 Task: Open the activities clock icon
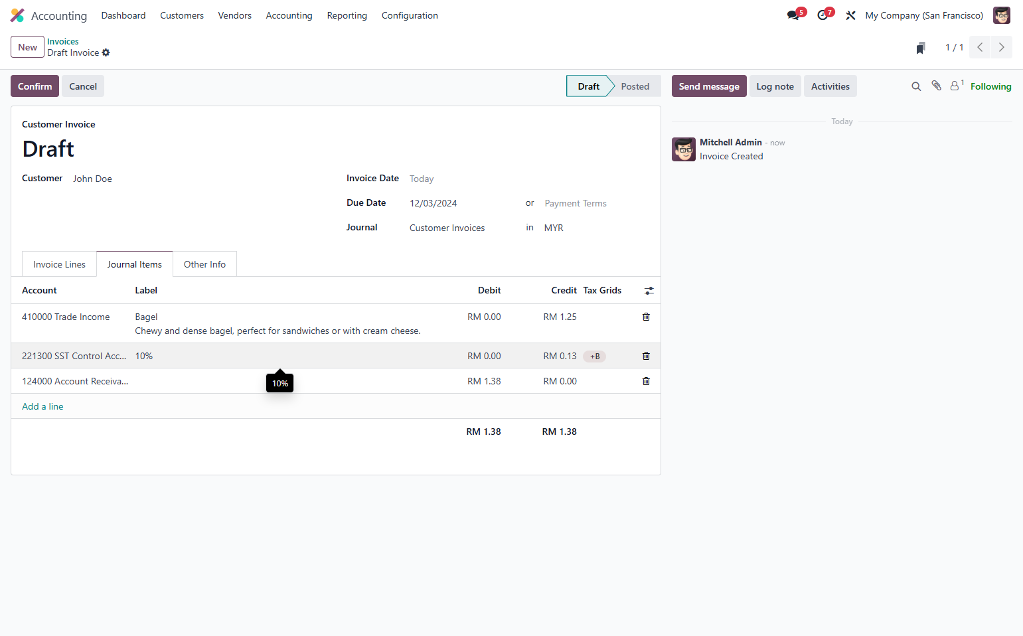[x=823, y=15]
